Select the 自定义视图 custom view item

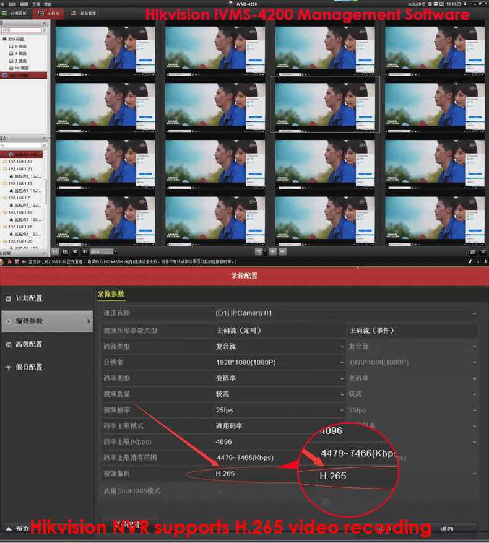tap(24, 75)
